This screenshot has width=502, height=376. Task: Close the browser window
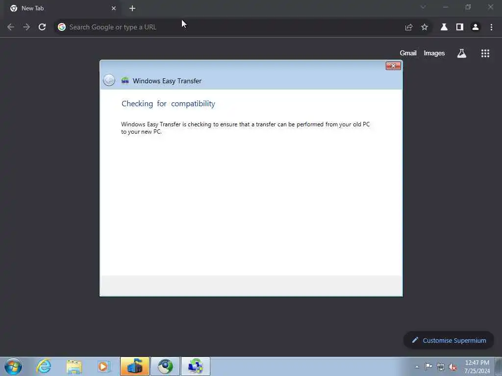pos(490,7)
